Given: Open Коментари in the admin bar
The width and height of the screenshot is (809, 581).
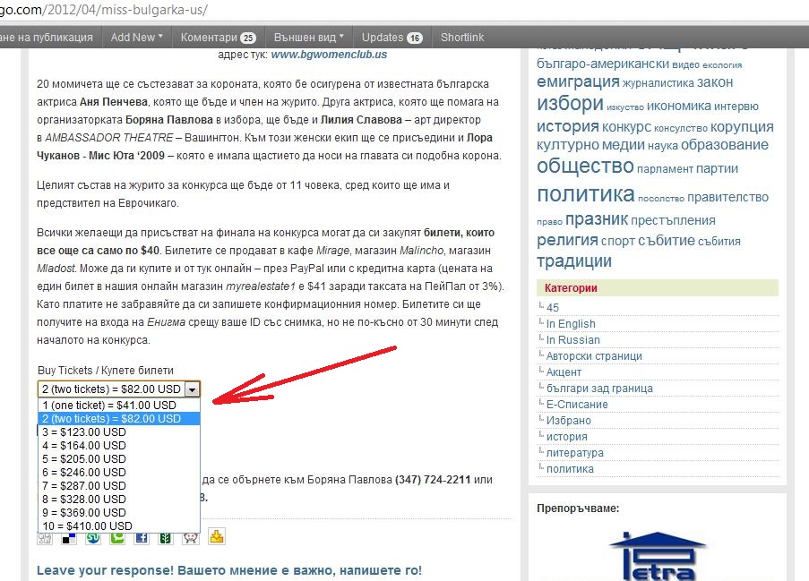Looking at the screenshot, I should 217,38.
